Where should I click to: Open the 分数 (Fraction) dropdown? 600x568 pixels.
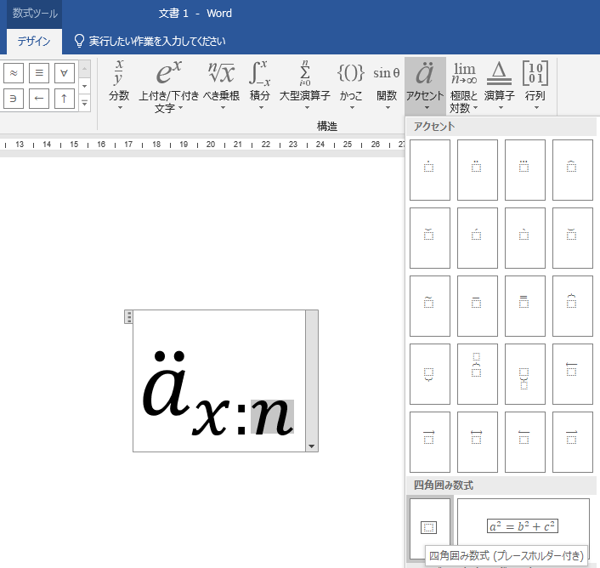pos(119,85)
